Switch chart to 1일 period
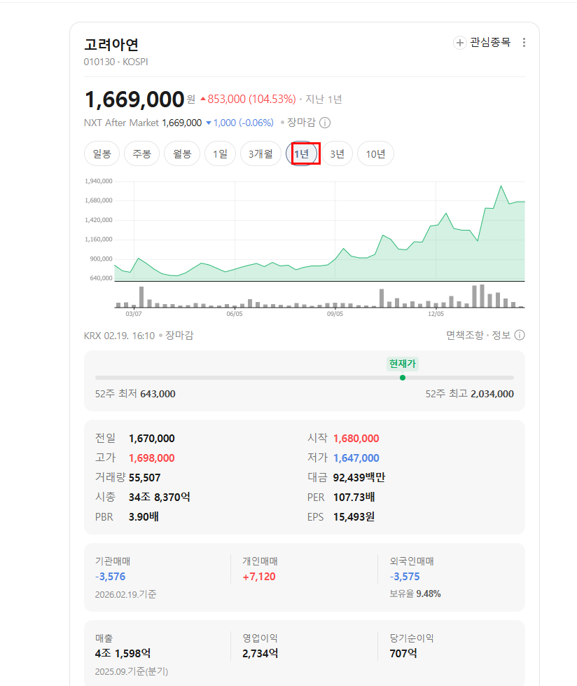The image size is (577, 686). 220,154
